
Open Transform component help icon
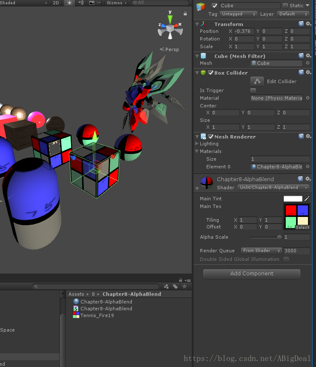tap(301, 23)
